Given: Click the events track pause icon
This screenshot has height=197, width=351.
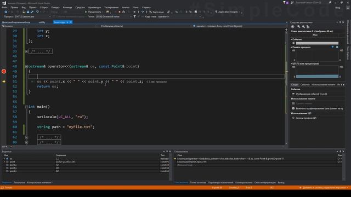Looking at the screenshot, I should 293,43.
